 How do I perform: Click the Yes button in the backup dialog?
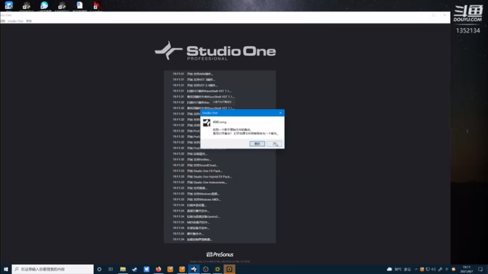(x=257, y=144)
